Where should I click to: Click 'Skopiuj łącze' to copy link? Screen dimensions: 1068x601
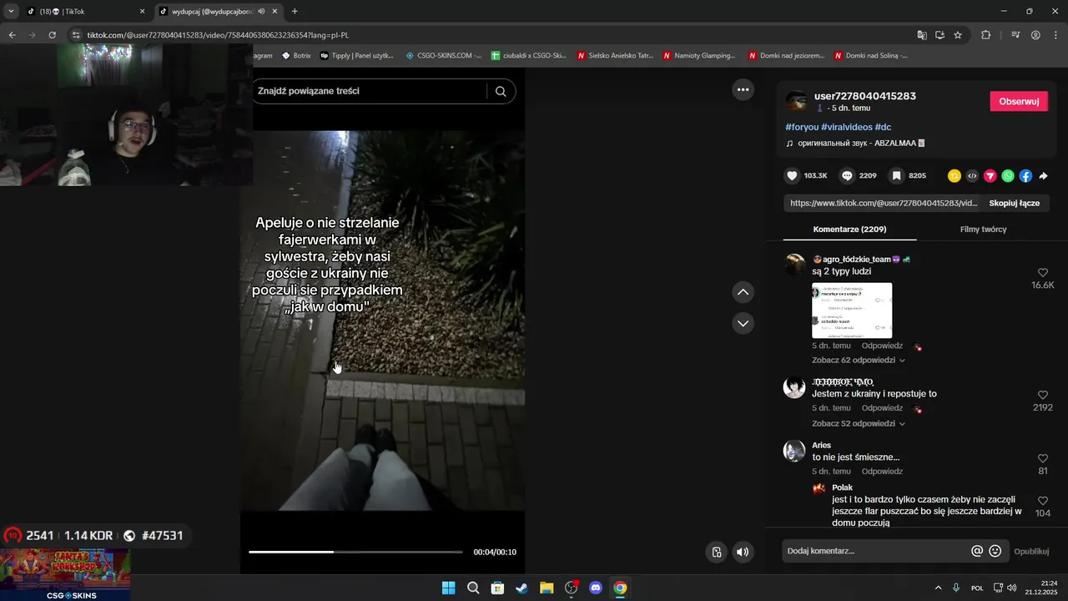(1014, 203)
